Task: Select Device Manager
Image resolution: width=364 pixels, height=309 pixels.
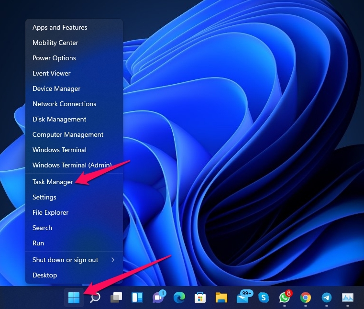Action: [x=74, y=88]
